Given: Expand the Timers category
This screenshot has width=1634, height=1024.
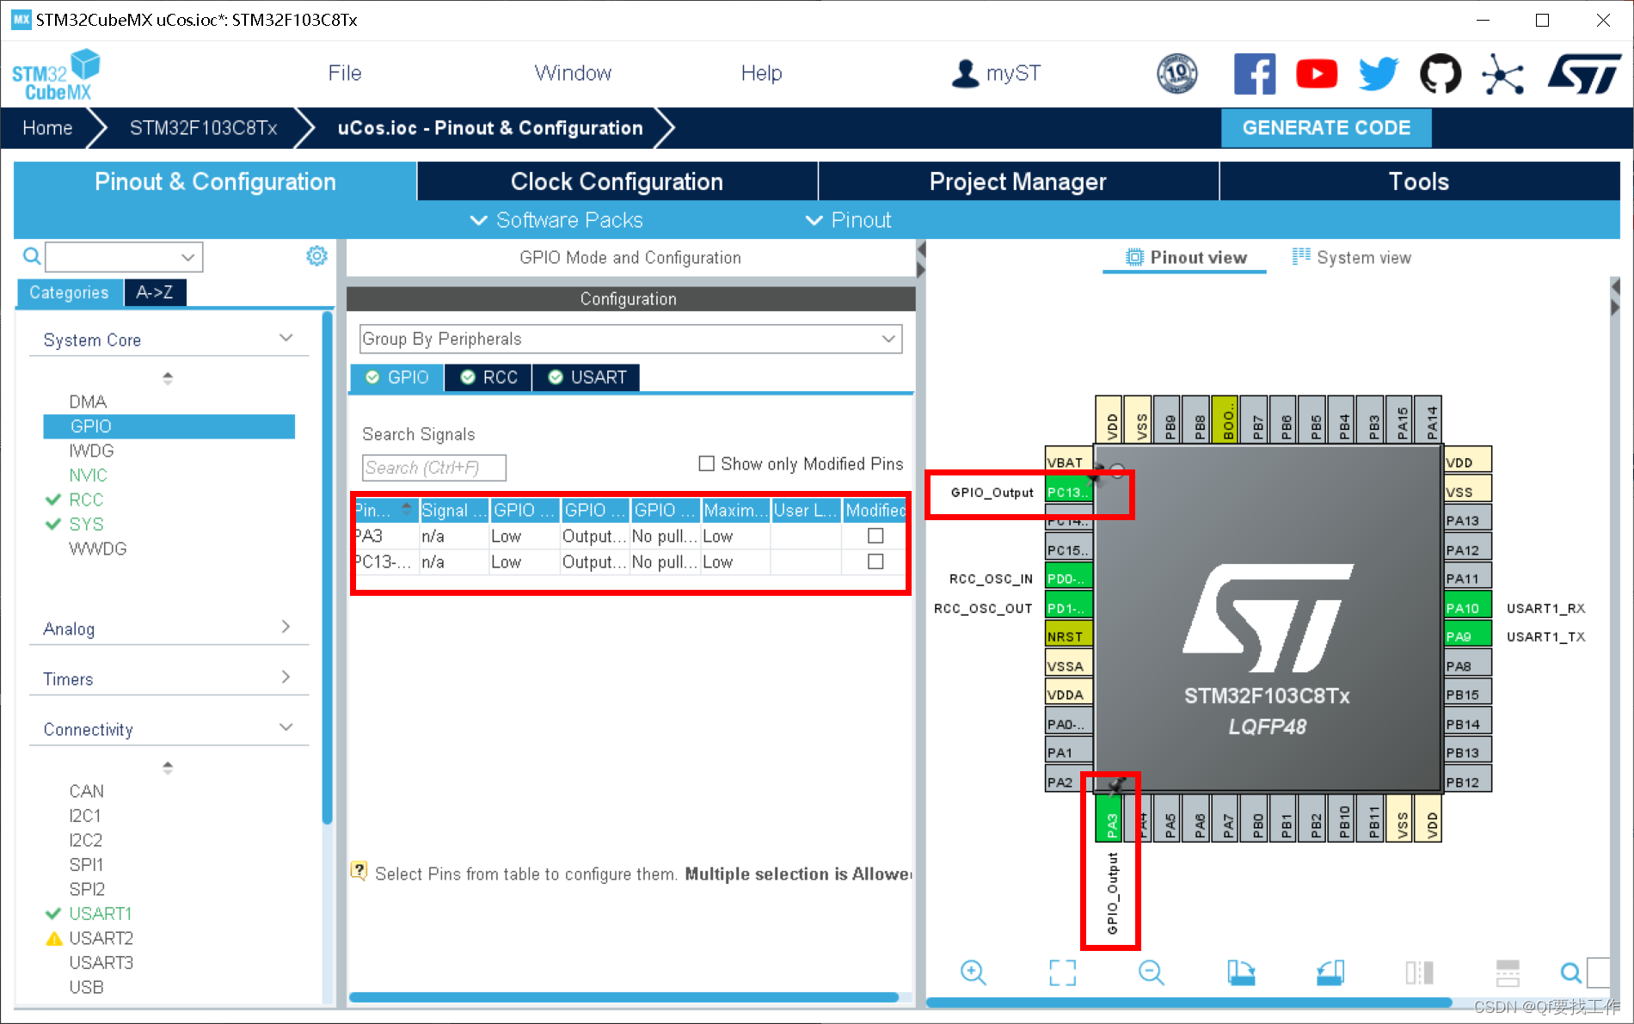Looking at the screenshot, I should tap(286, 677).
